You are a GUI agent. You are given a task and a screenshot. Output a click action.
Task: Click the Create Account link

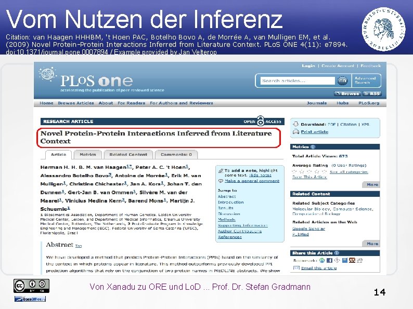point(338,66)
